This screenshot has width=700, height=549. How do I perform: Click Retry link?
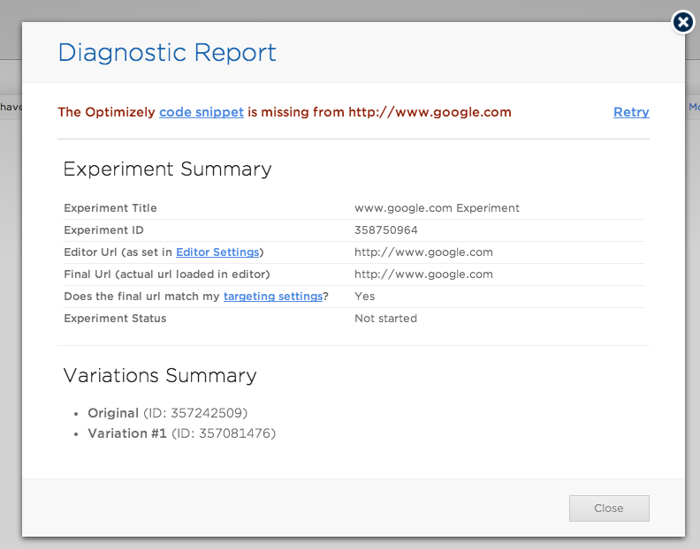(x=631, y=112)
